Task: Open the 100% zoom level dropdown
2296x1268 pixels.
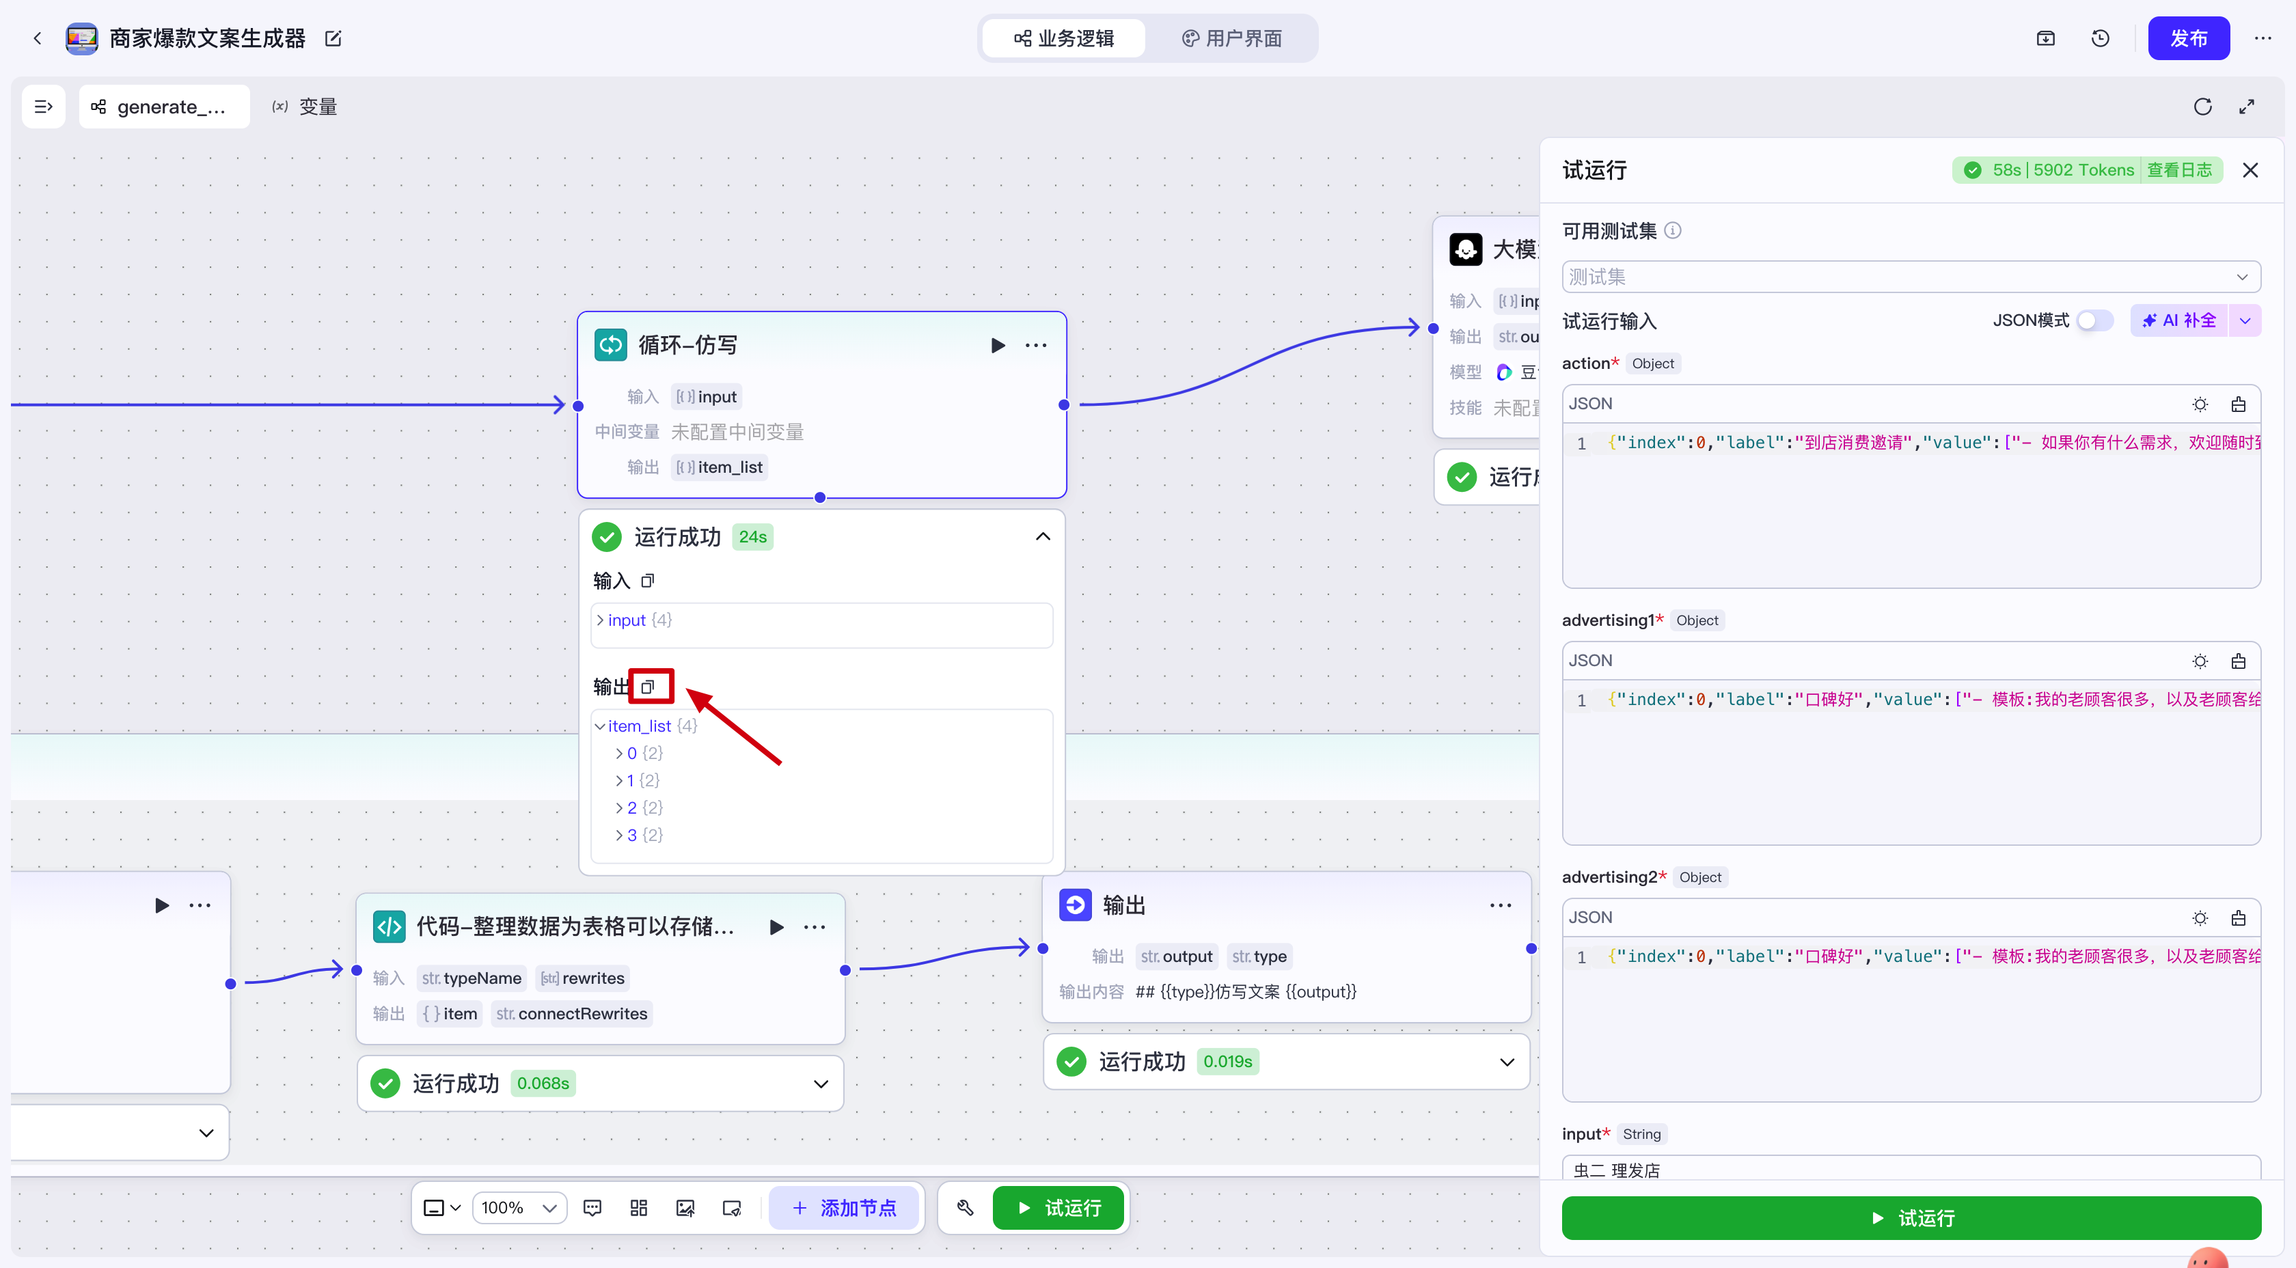Action: [x=519, y=1207]
